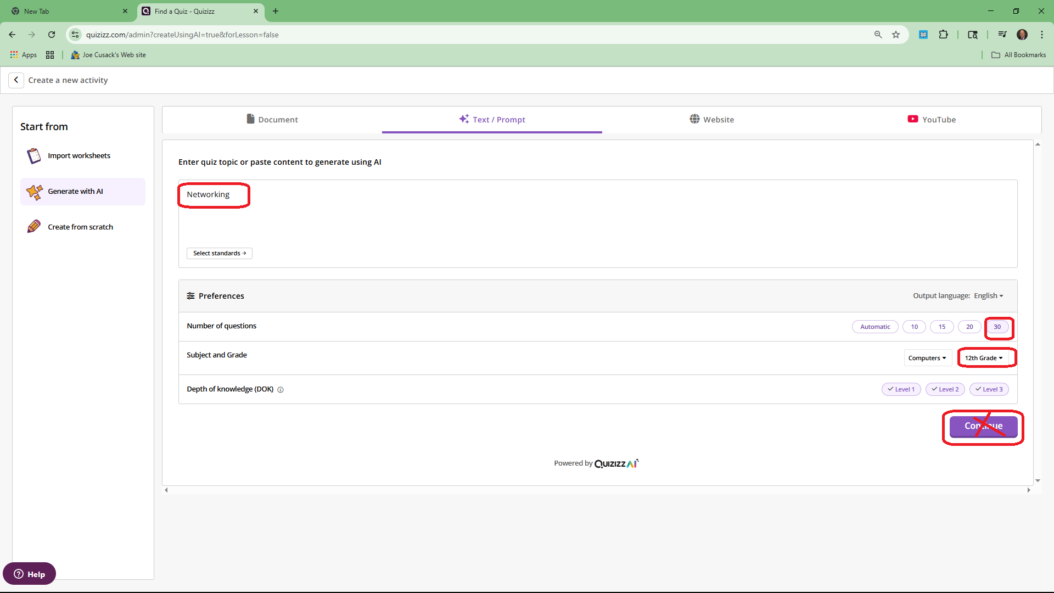Toggle the Level 1 DOK option
Image resolution: width=1054 pixels, height=593 pixels.
[x=901, y=389]
